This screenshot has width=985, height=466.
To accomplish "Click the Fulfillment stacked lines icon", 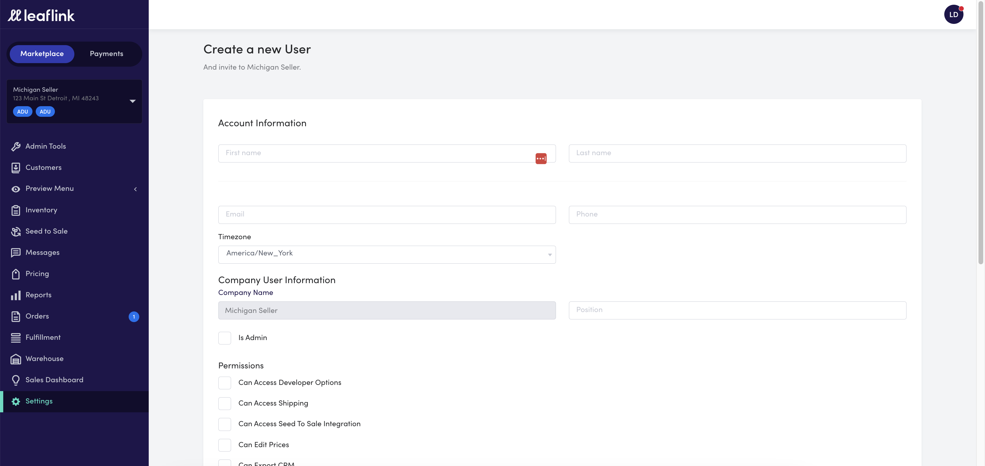I will [x=16, y=337].
